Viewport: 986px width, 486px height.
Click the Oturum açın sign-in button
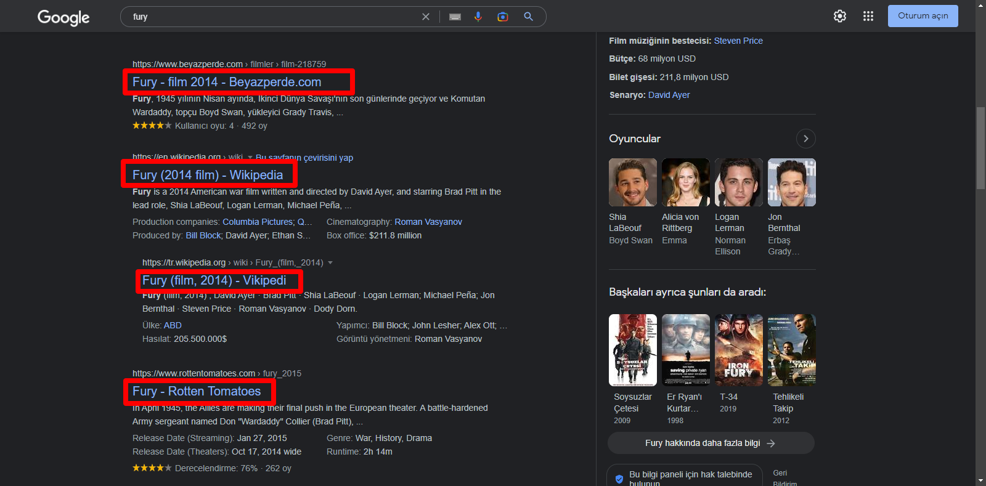[x=923, y=16]
